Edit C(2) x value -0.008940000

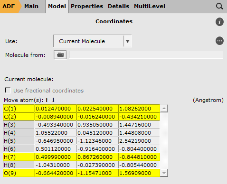point(56,117)
